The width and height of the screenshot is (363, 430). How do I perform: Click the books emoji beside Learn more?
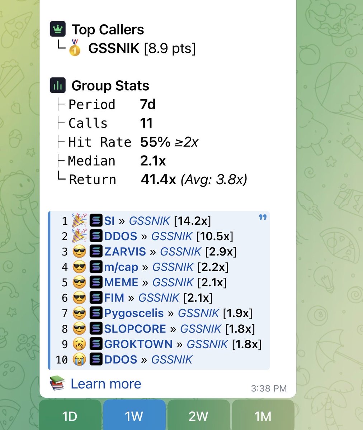click(x=57, y=384)
